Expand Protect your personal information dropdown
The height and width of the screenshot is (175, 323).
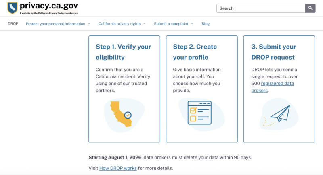tap(58, 24)
